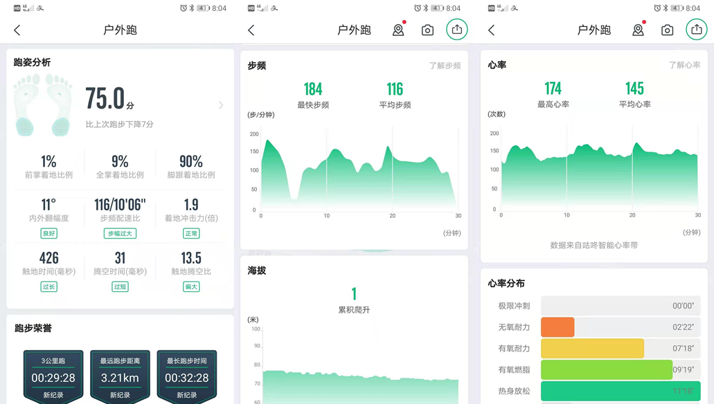The height and width of the screenshot is (404, 714).
Task: Tap 174 最高心率 value
Action: [553, 89]
